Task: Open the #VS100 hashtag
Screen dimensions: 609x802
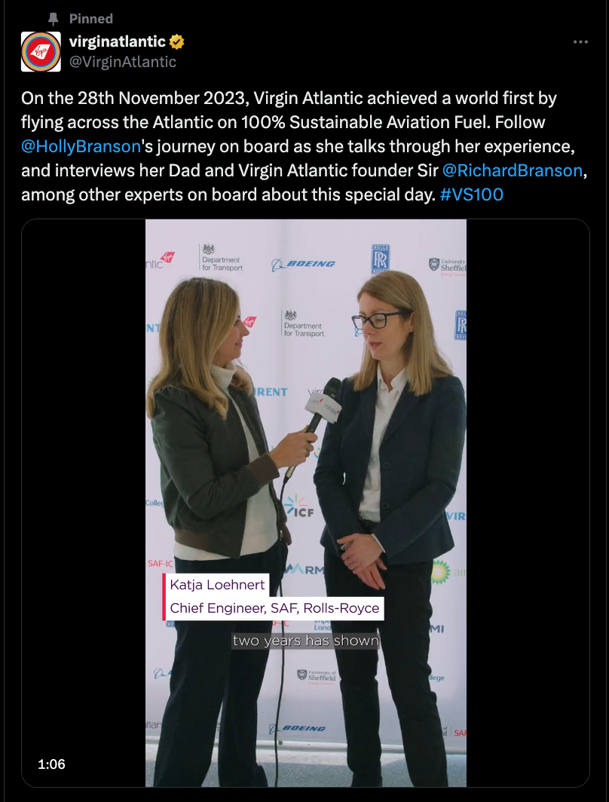Action: 472,194
